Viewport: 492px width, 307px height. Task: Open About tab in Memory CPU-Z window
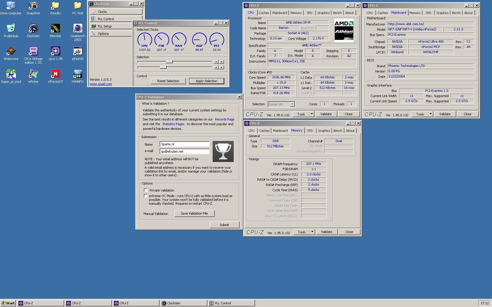[350, 131]
